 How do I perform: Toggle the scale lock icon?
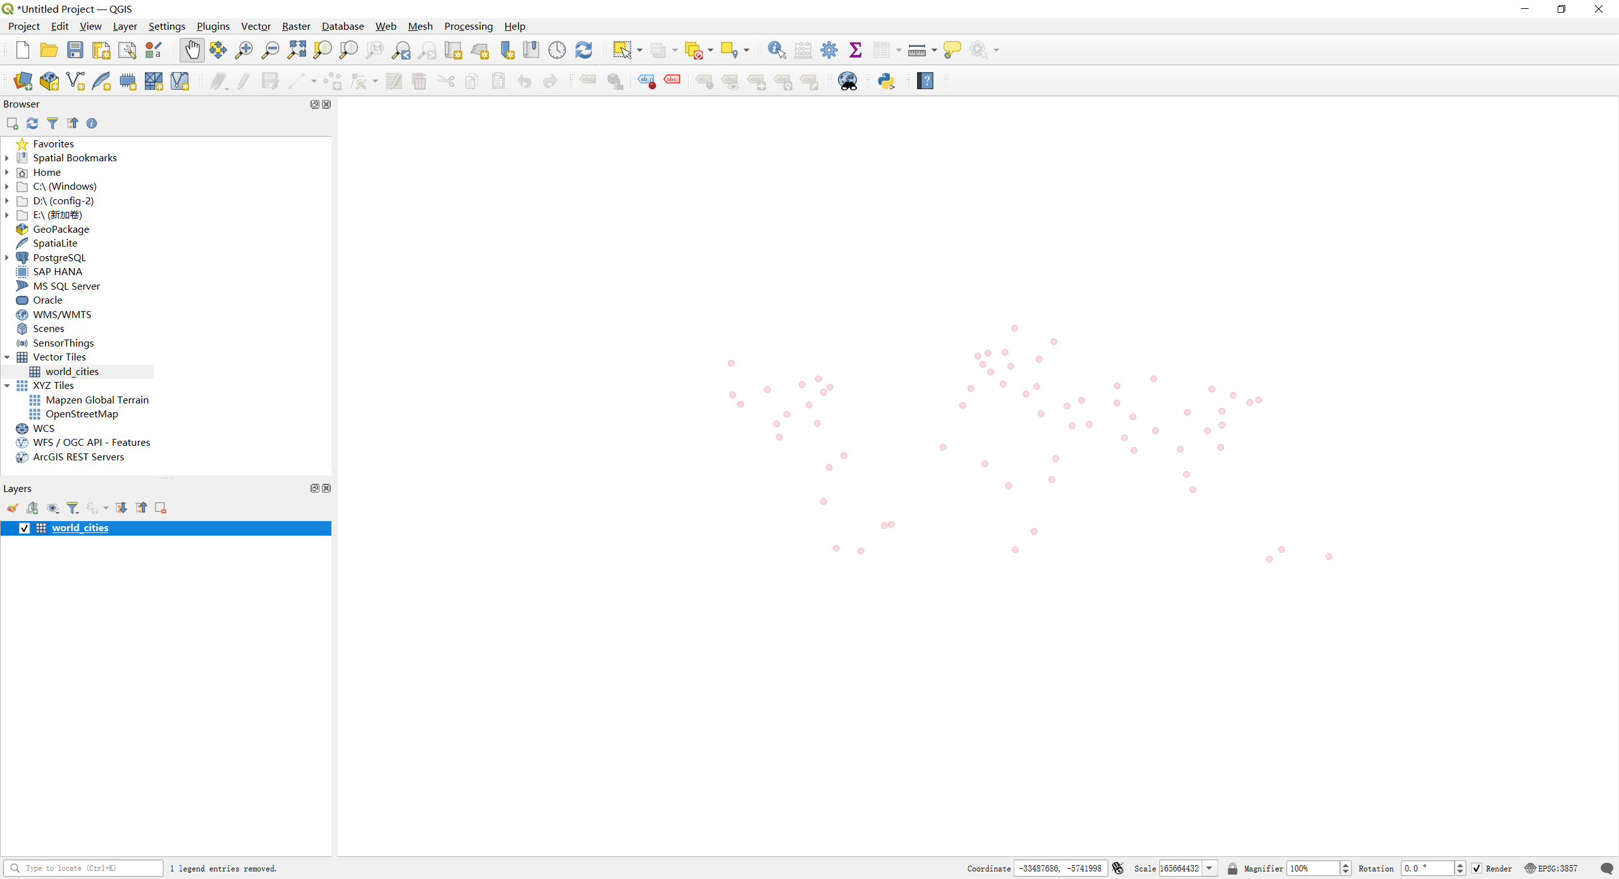tap(1232, 868)
